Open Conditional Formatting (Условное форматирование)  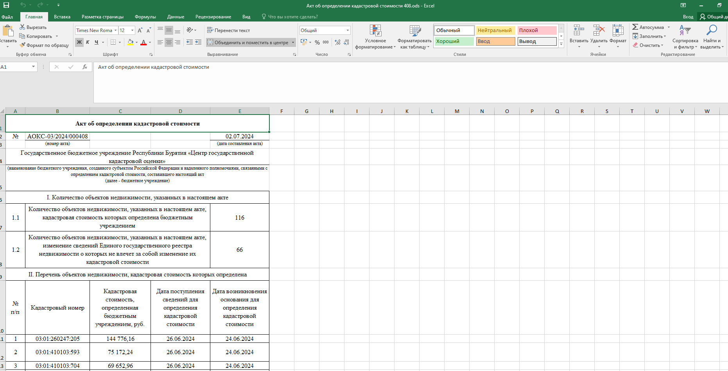(x=375, y=37)
